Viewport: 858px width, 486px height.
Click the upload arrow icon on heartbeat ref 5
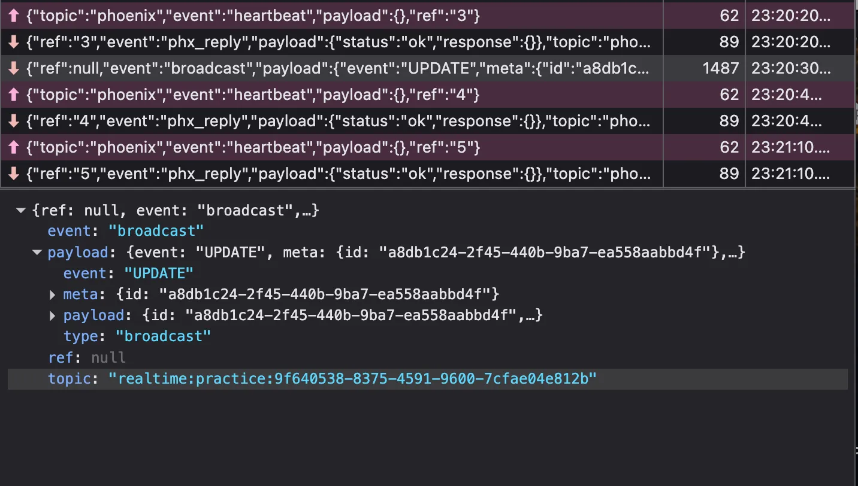coord(14,147)
